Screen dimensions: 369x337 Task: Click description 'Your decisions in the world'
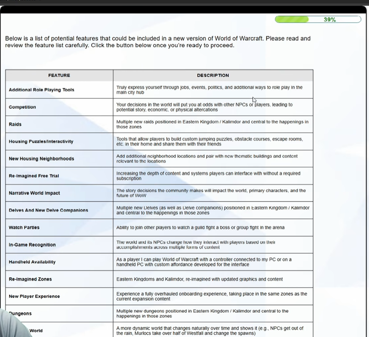[204, 107]
